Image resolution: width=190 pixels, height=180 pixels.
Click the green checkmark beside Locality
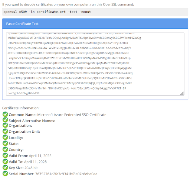(x=5, y=137)
